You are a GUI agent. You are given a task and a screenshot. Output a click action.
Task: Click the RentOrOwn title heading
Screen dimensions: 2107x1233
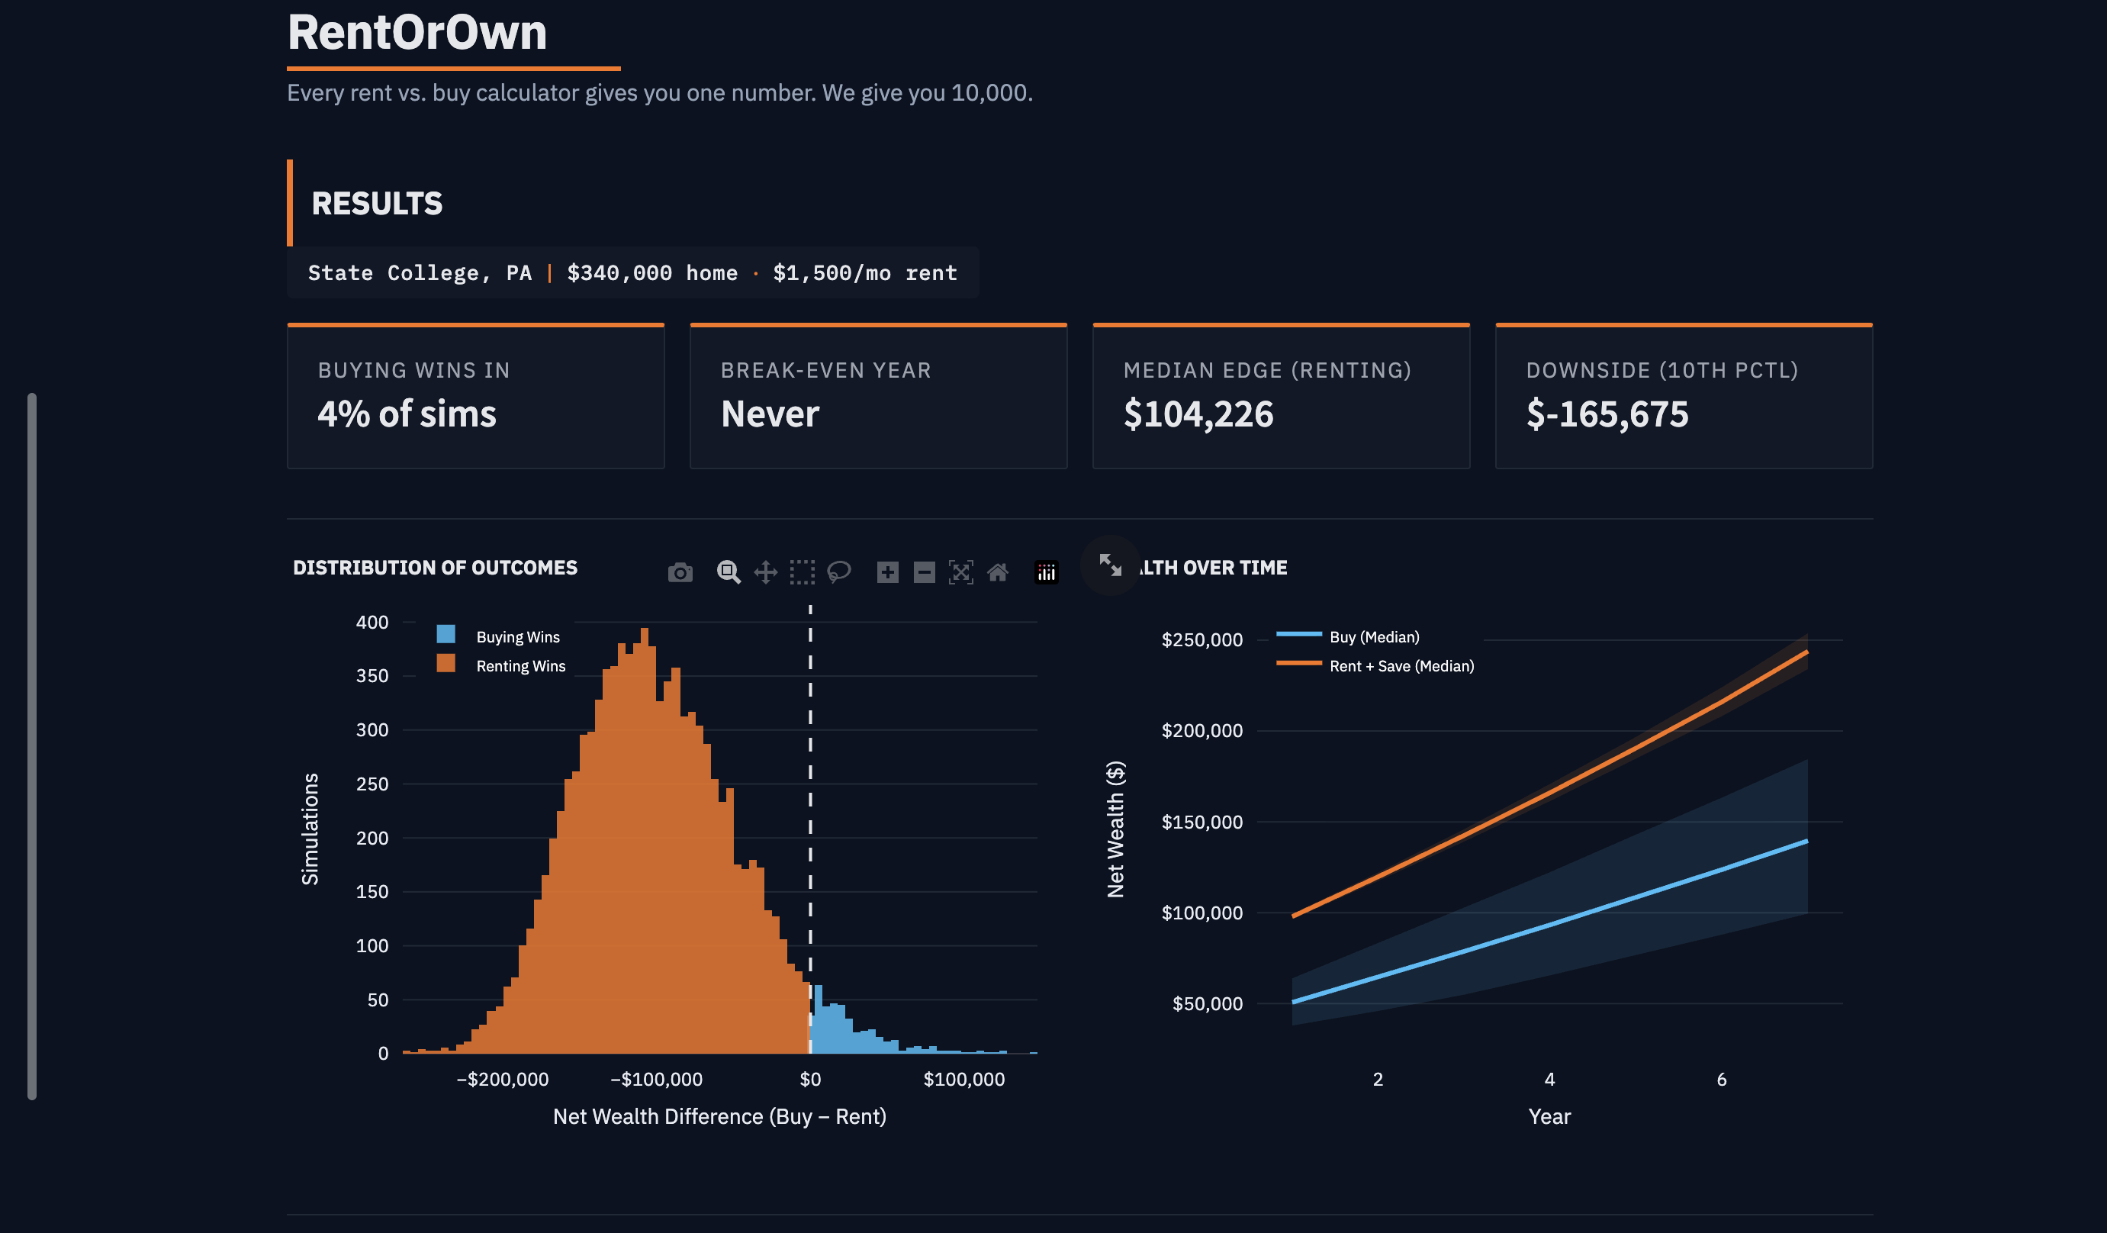tap(417, 32)
